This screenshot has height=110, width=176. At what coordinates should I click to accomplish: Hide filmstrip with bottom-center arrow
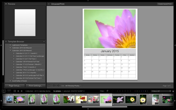[88, 109]
